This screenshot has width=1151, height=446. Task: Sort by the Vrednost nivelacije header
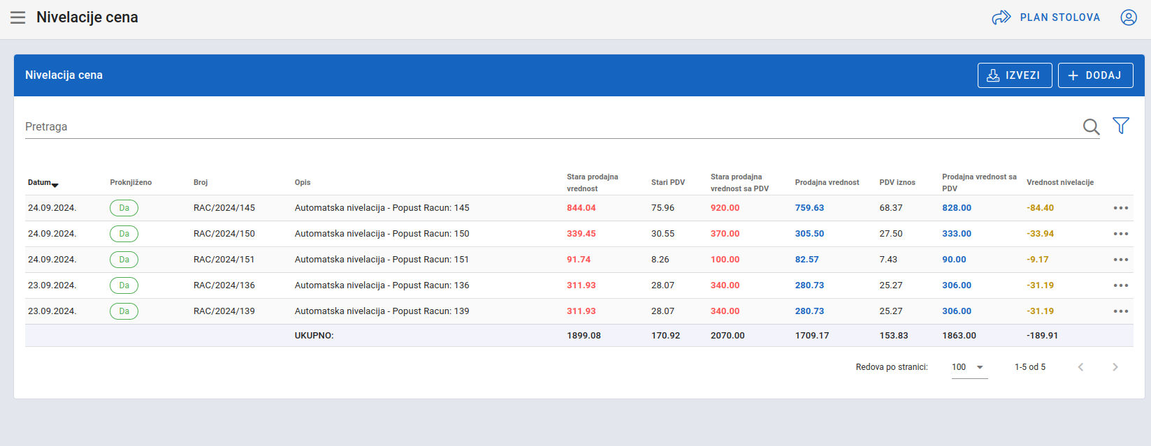1060,183
